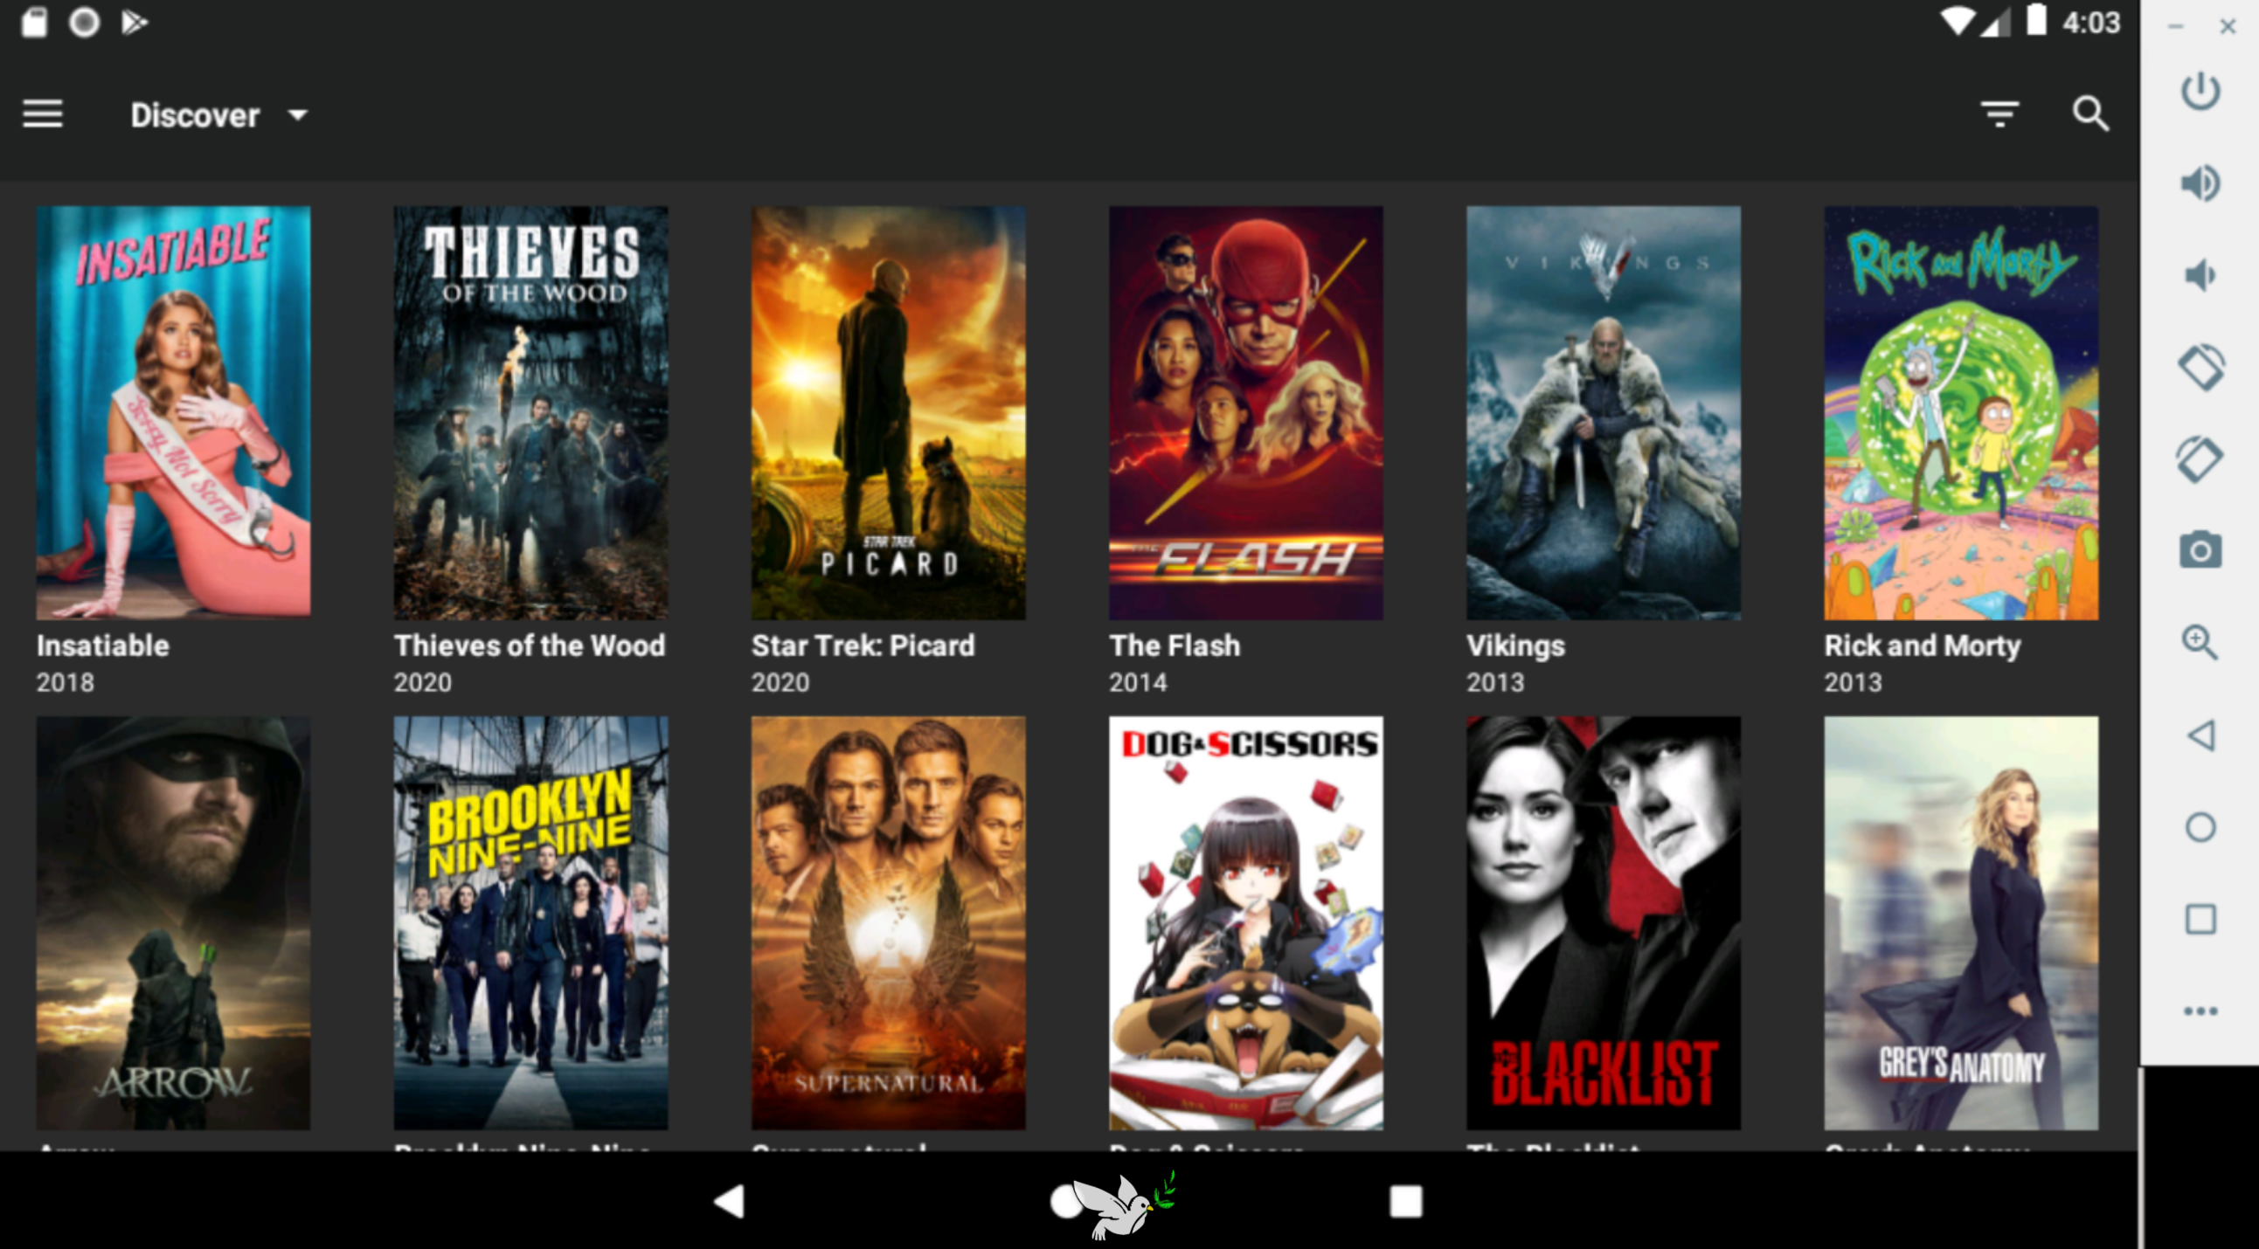Open more emulator options (three dots)
This screenshot has width=2259, height=1249.
[2200, 1011]
